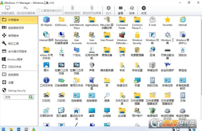
Task: Select the 家庭组 item
Action: click(183, 70)
